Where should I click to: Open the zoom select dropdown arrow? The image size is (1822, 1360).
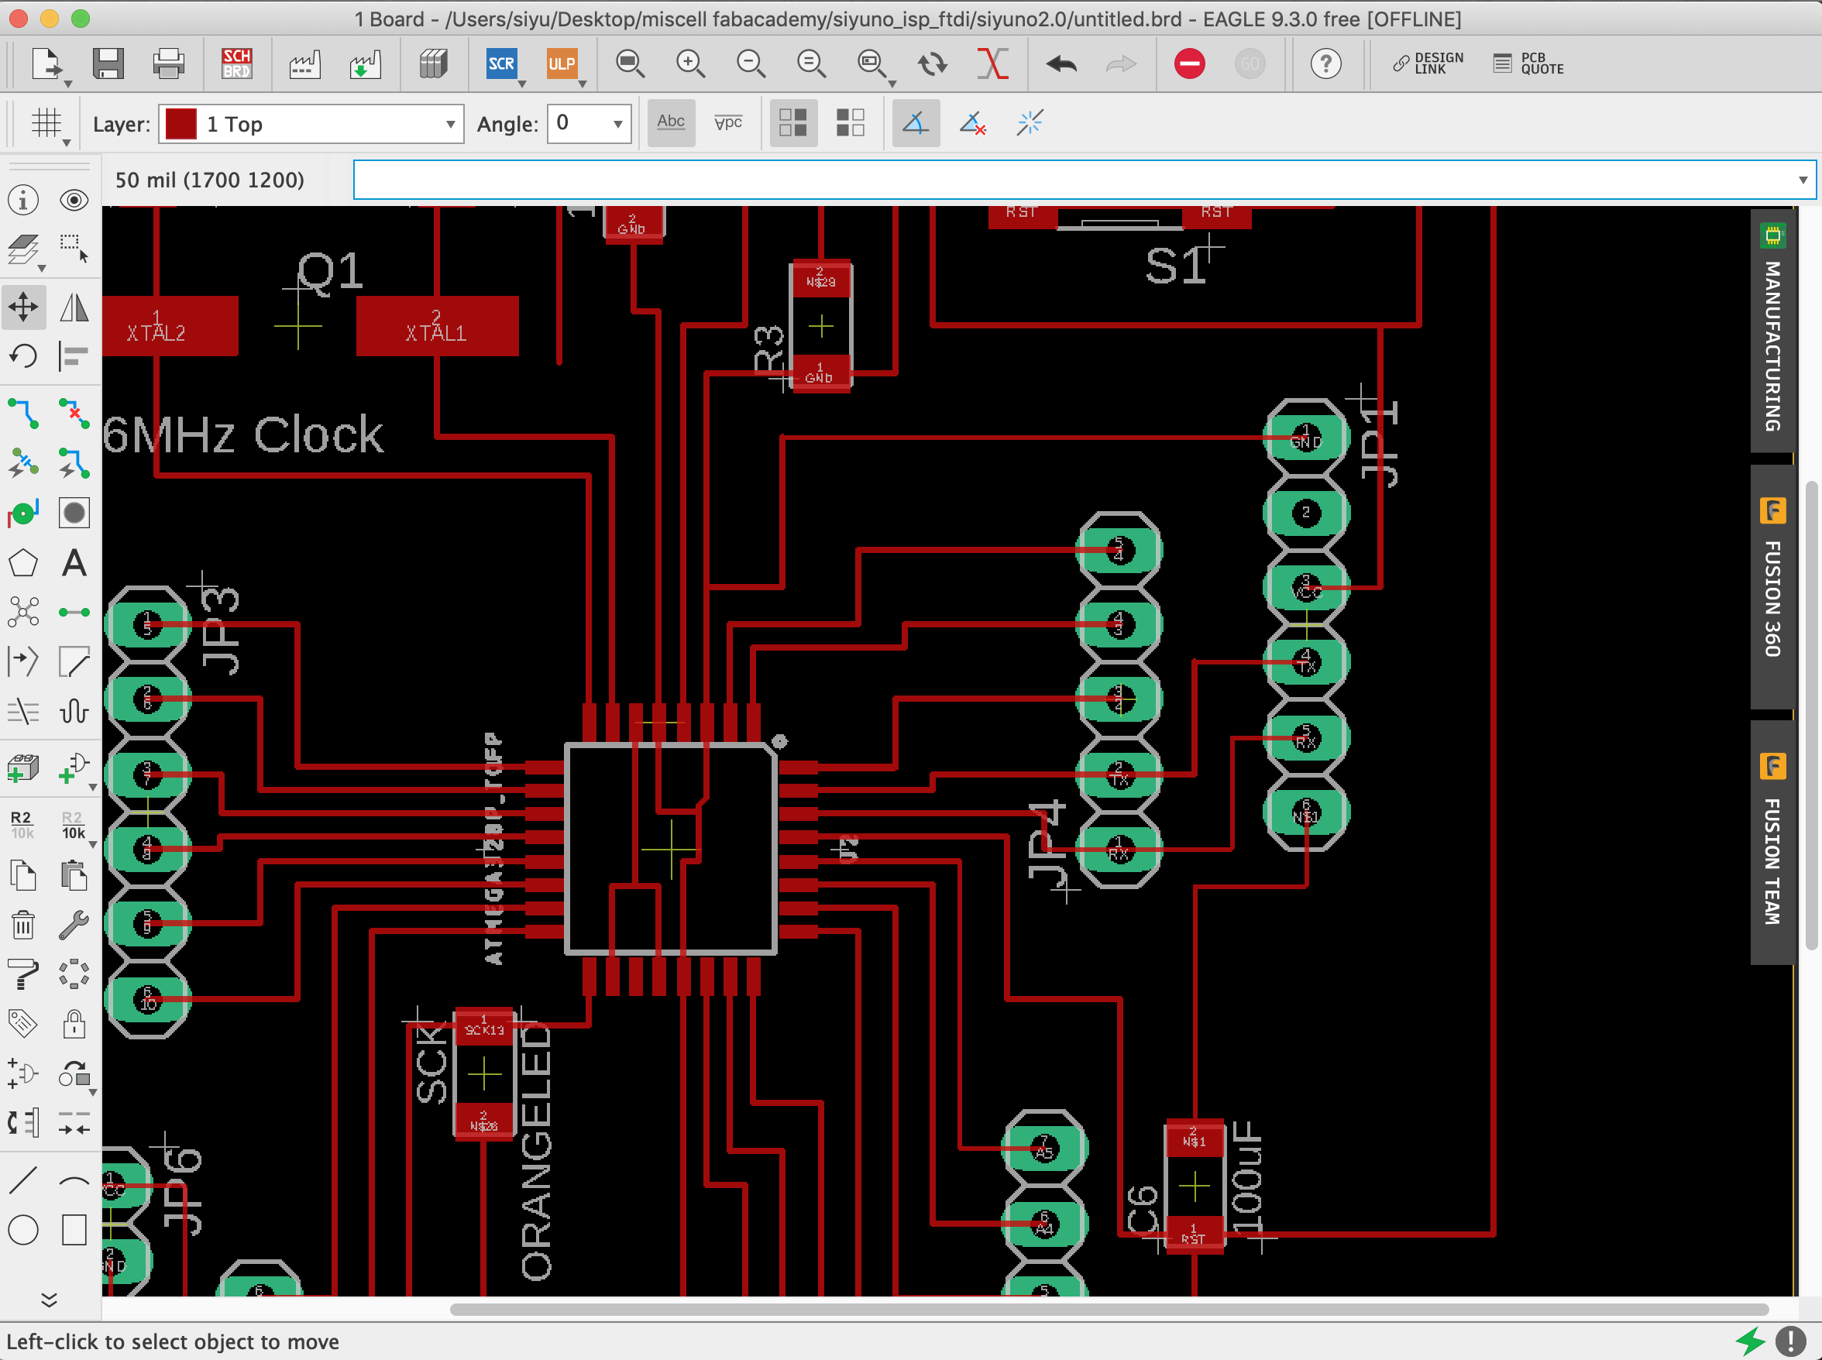point(892,83)
